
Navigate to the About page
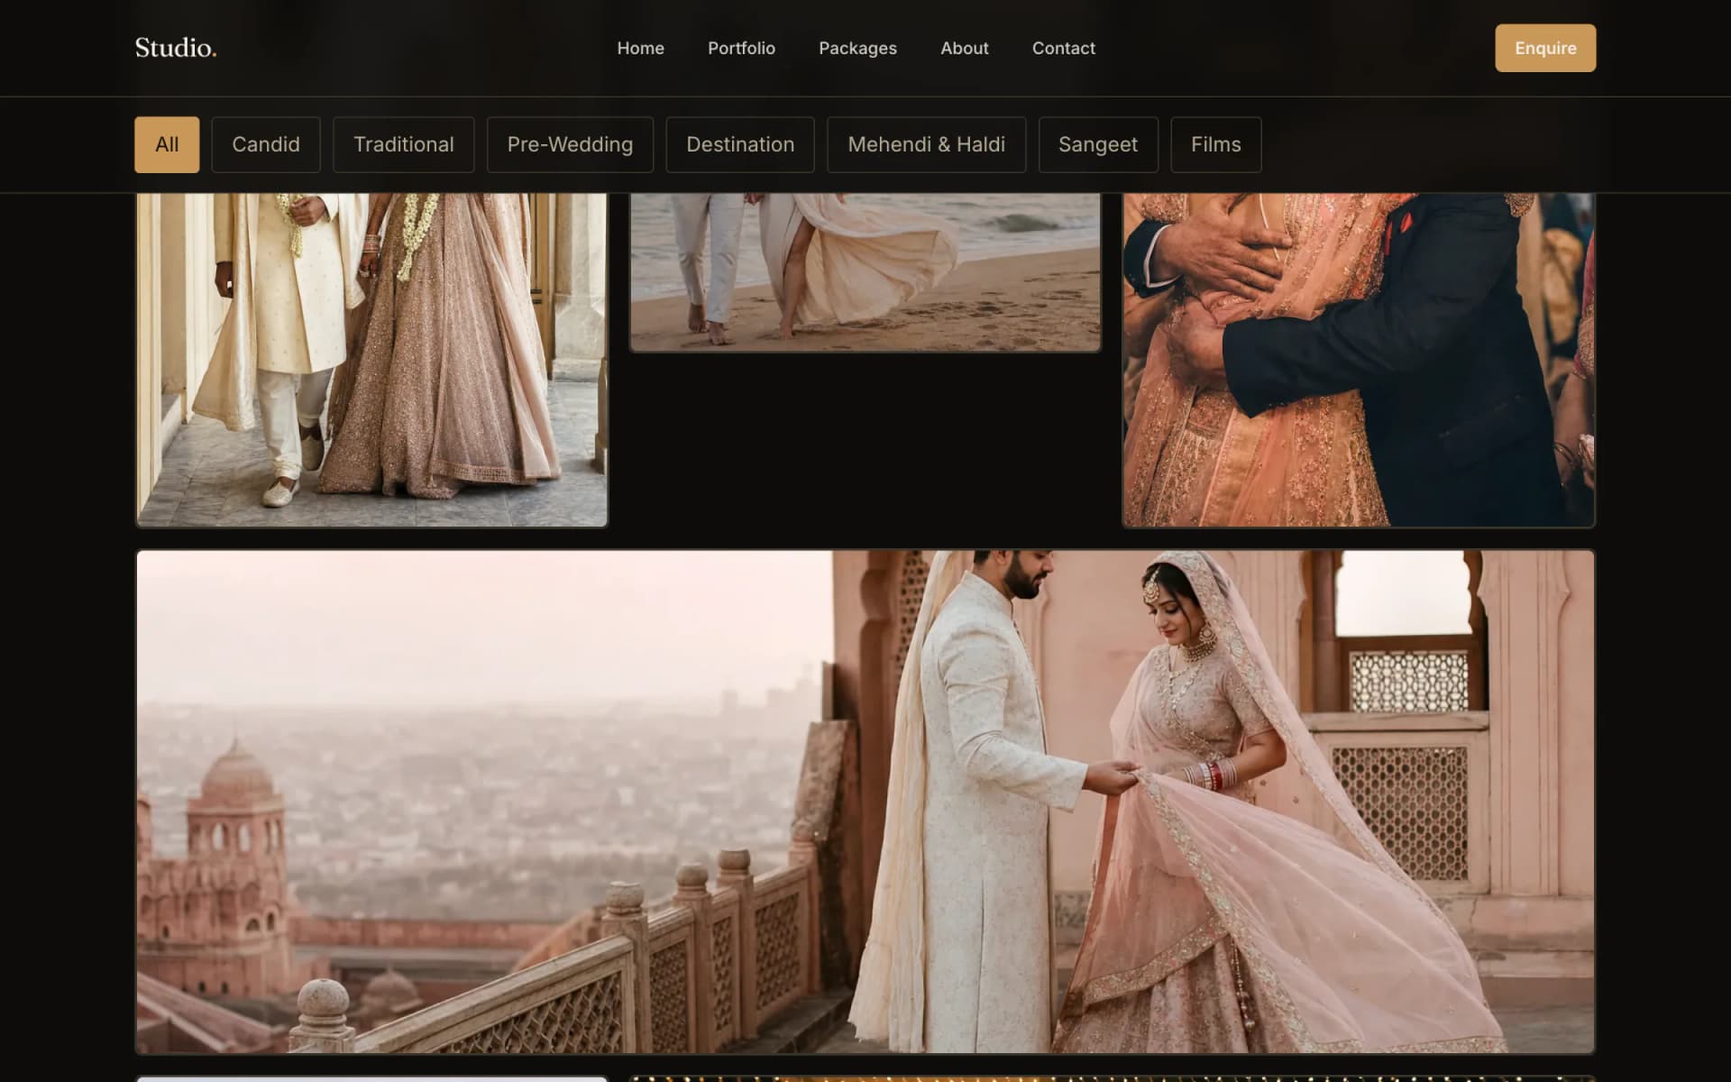(965, 48)
